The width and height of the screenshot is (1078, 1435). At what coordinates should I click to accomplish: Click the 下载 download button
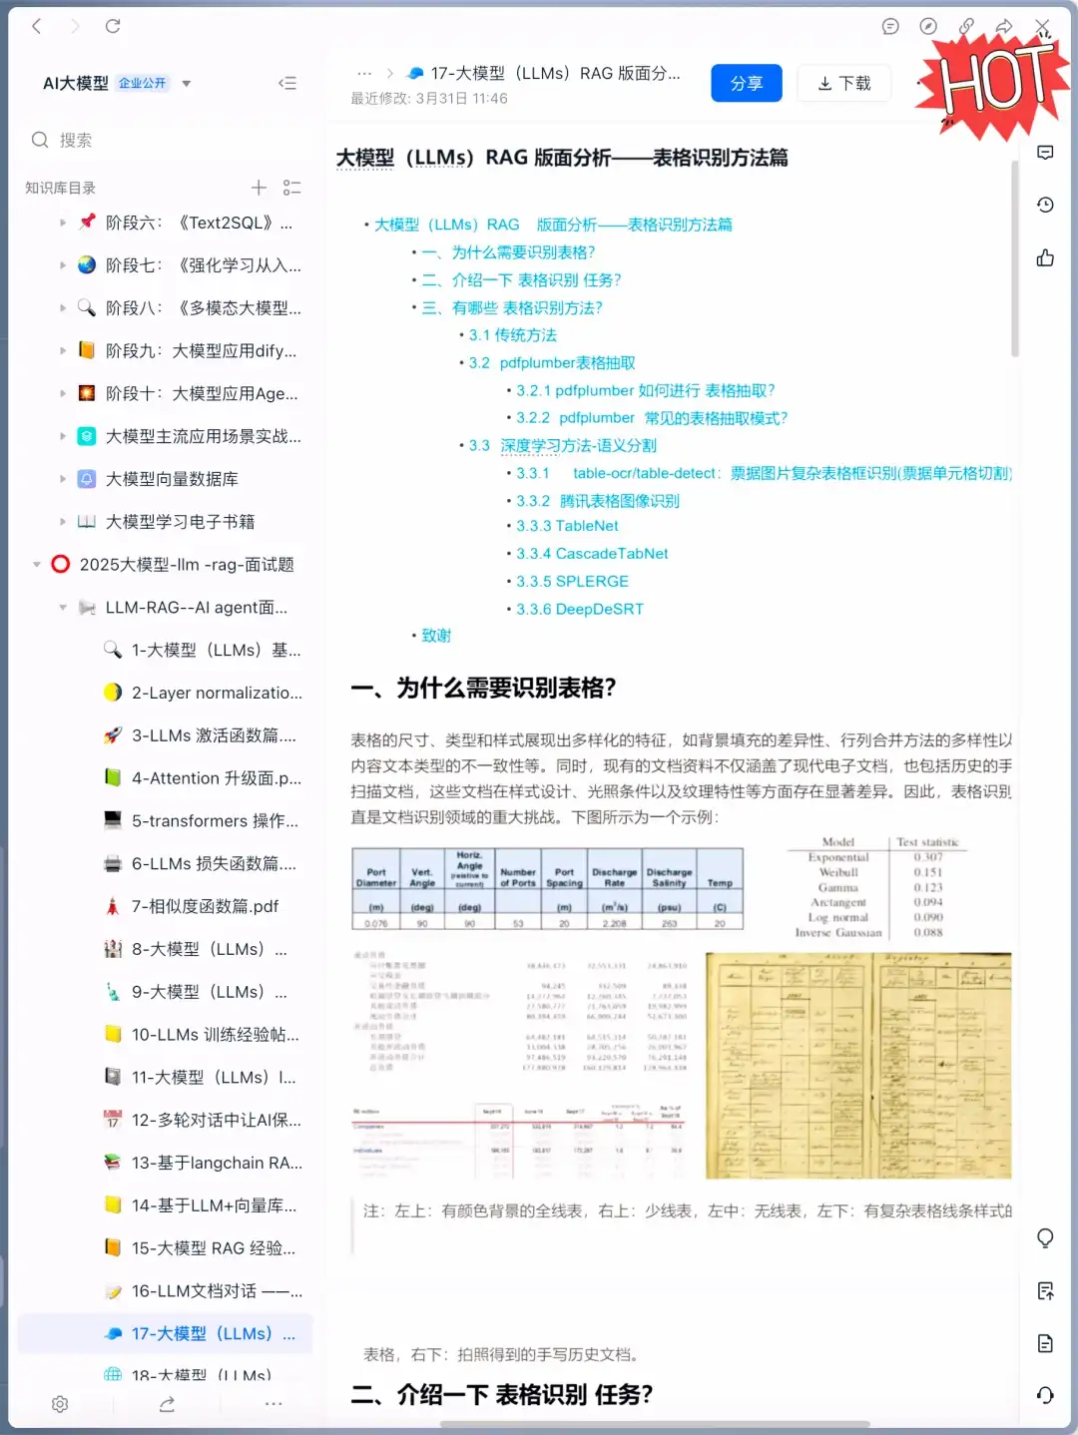click(843, 83)
